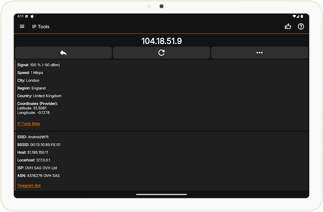Open the three-dots more options button
323x212 pixels.
[x=260, y=53]
